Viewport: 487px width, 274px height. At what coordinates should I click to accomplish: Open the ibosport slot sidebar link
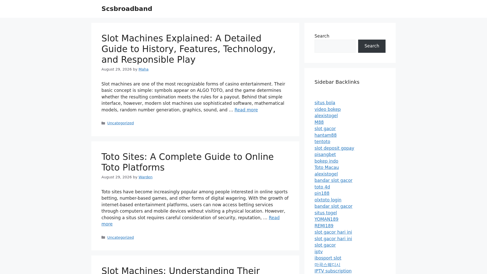328,258
